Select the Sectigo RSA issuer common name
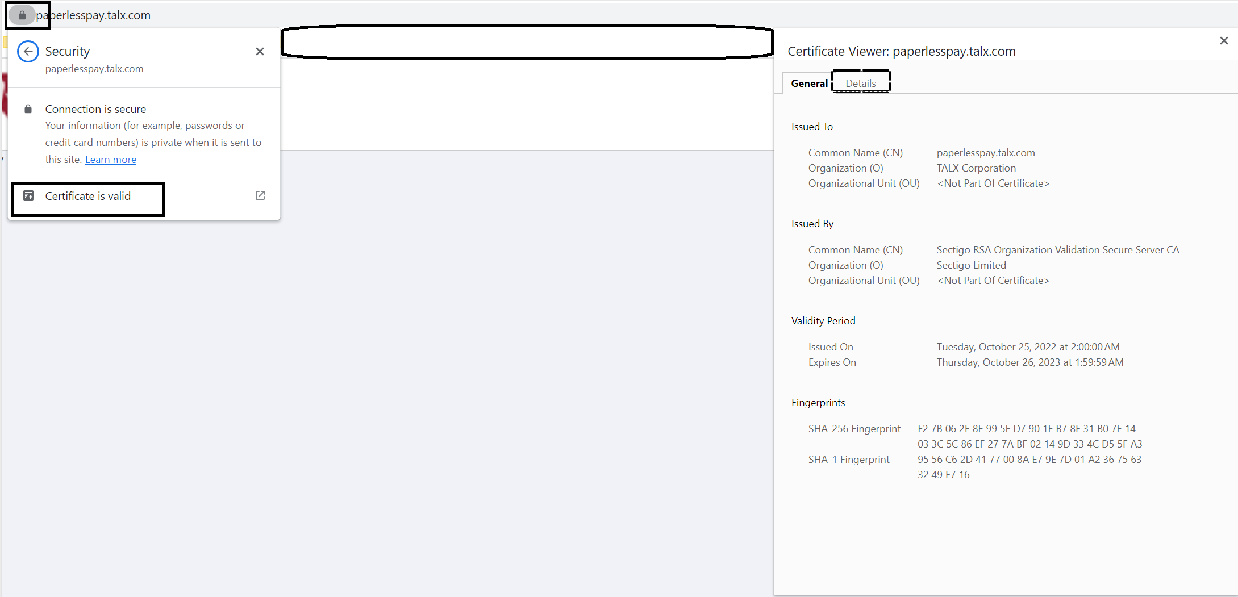 pyautogui.click(x=1058, y=250)
